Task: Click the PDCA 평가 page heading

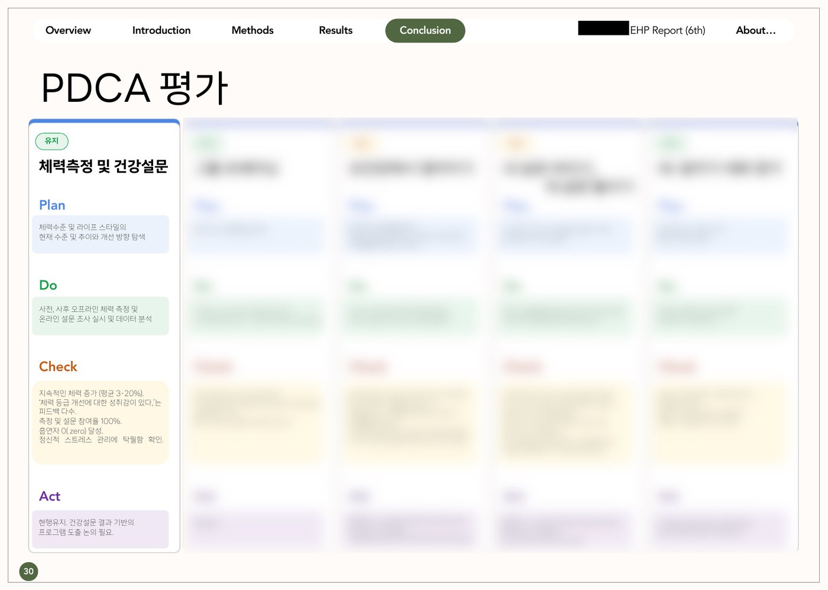Action: pos(134,88)
